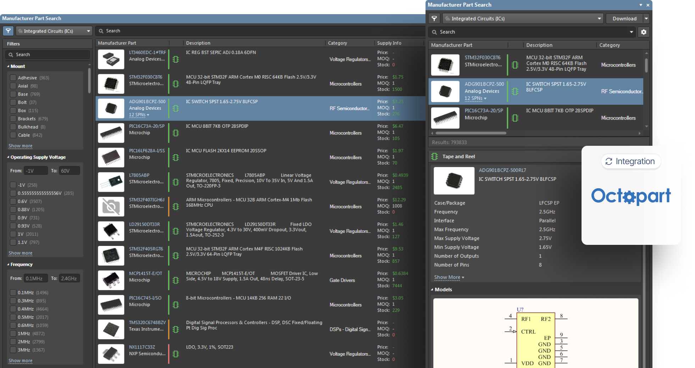695x368 pixels.
Task: Click component icon for LD29150DT33R row
Action: pyautogui.click(x=176, y=231)
